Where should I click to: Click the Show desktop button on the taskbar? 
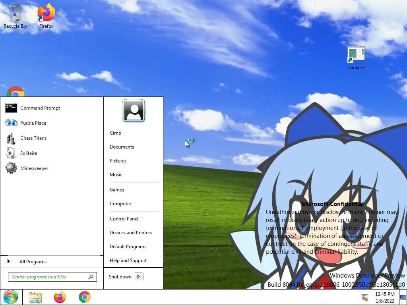click(403, 297)
